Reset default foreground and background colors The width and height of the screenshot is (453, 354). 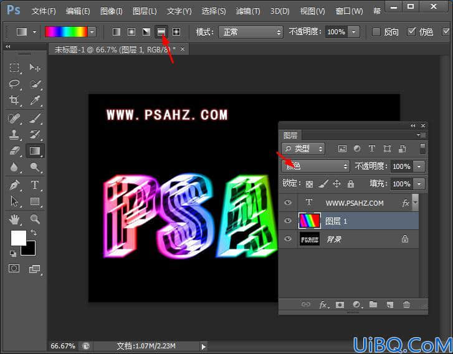(x=13, y=254)
